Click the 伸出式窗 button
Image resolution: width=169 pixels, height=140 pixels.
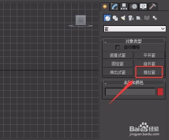click(x=118, y=72)
